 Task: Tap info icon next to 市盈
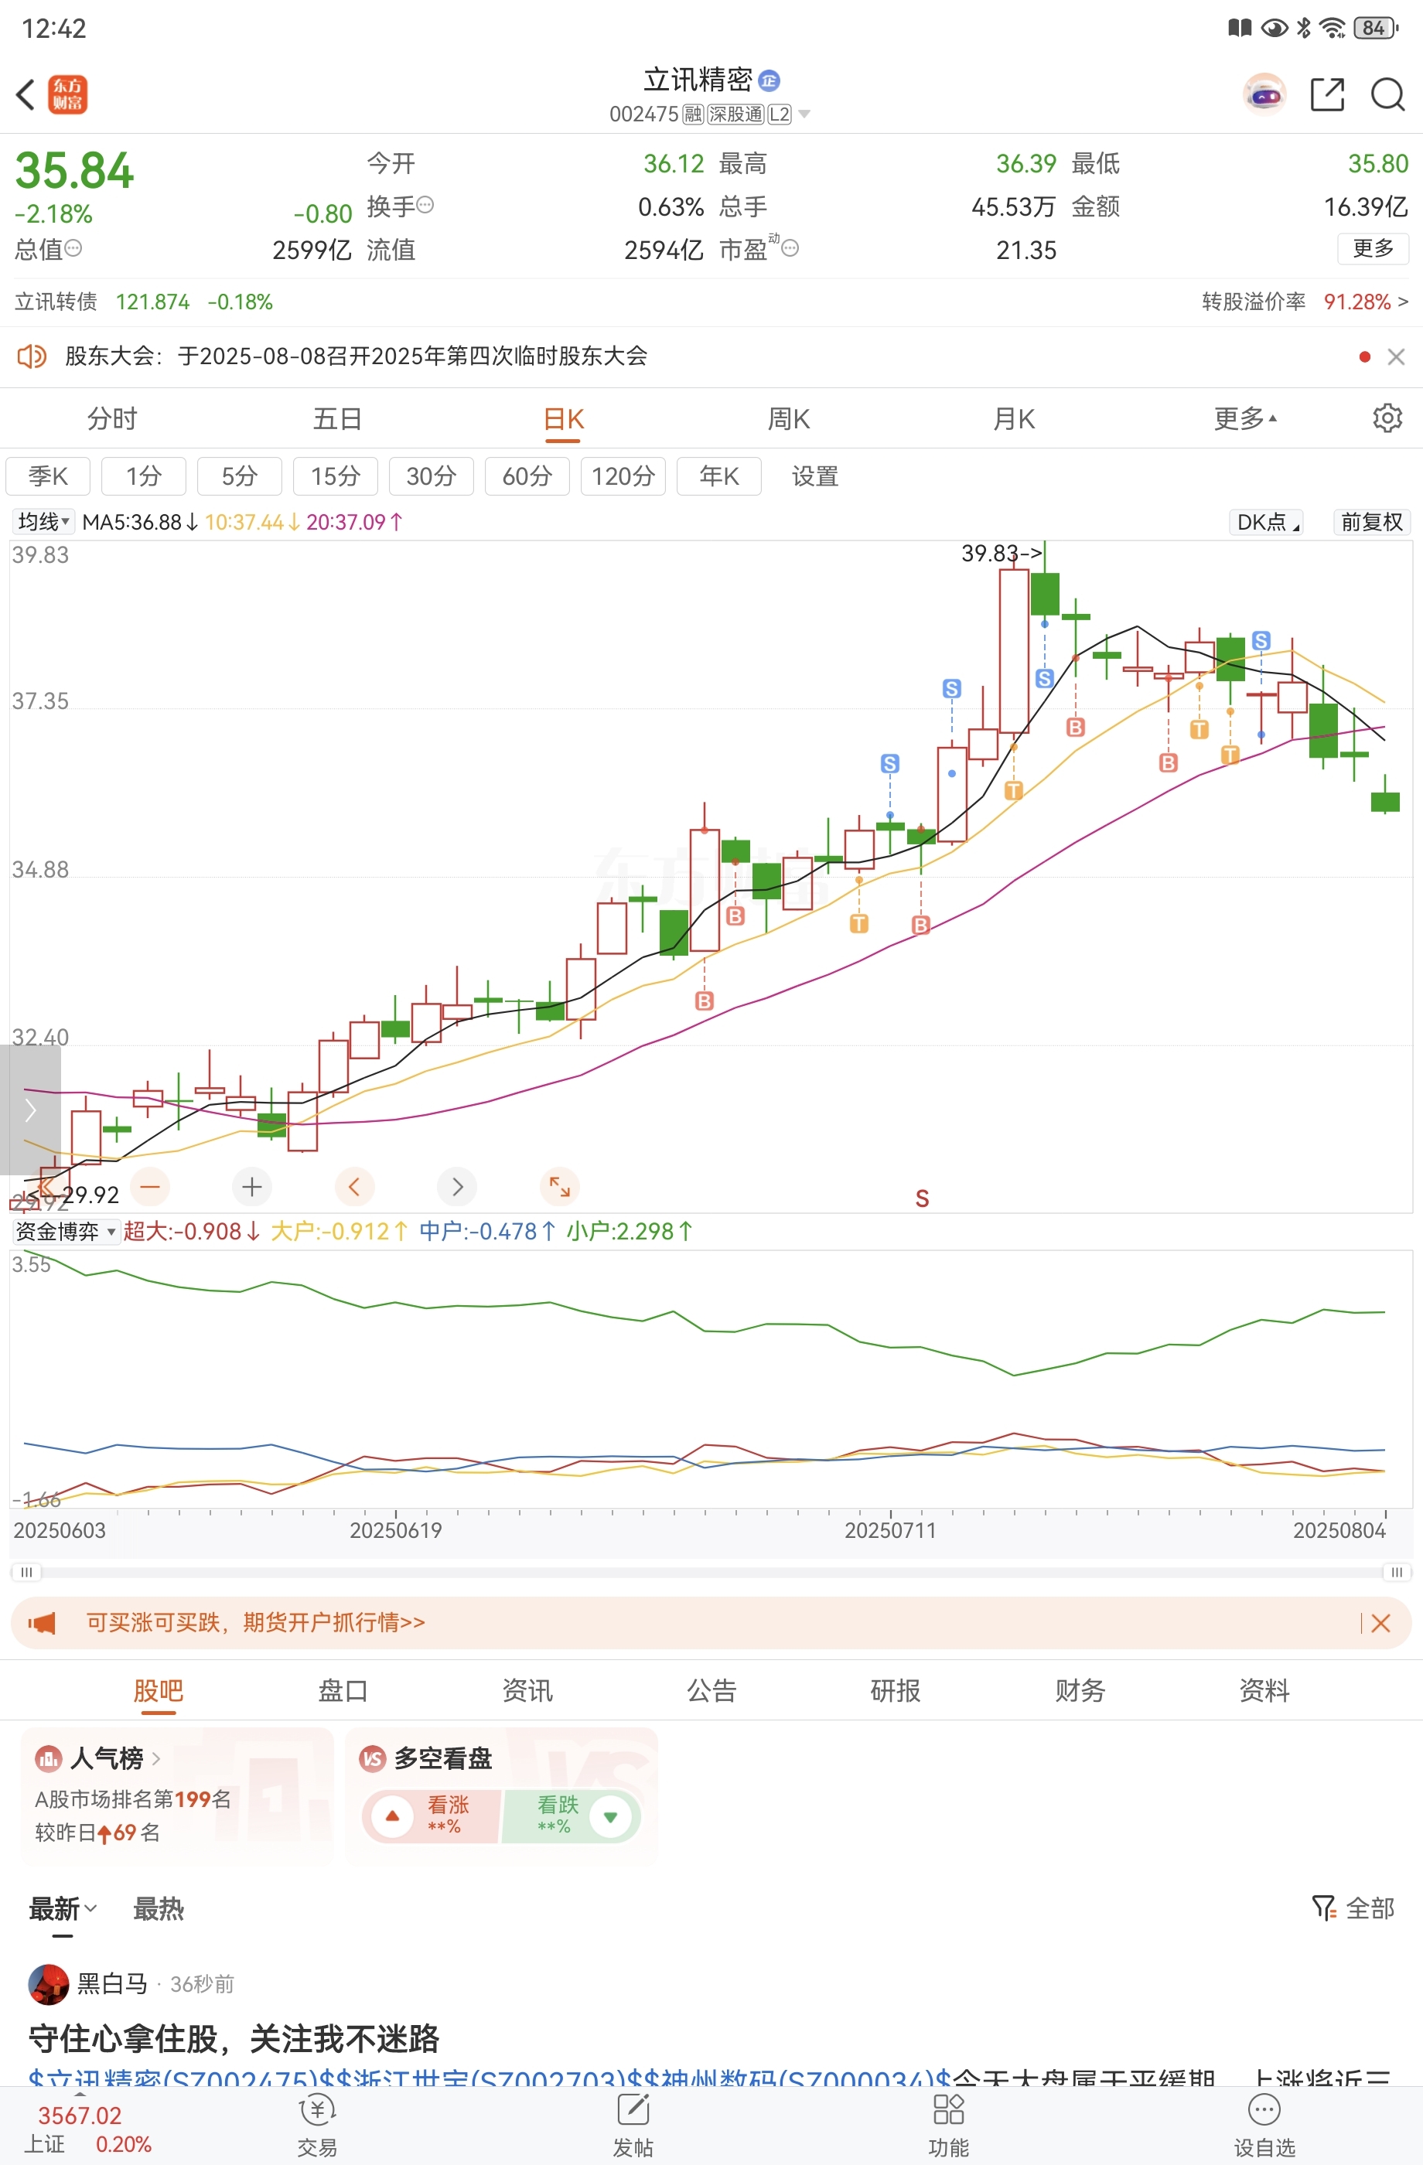tap(790, 247)
